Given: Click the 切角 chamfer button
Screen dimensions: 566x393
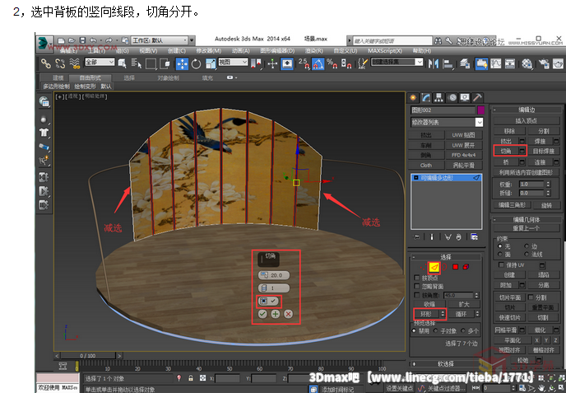Looking at the screenshot, I should [x=506, y=151].
